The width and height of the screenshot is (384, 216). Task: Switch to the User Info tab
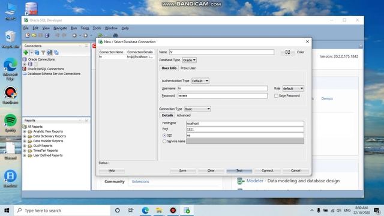(x=169, y=68)
